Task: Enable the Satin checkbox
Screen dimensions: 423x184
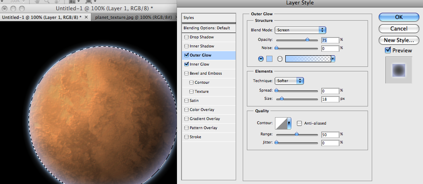Action: [x=186, y=101]
